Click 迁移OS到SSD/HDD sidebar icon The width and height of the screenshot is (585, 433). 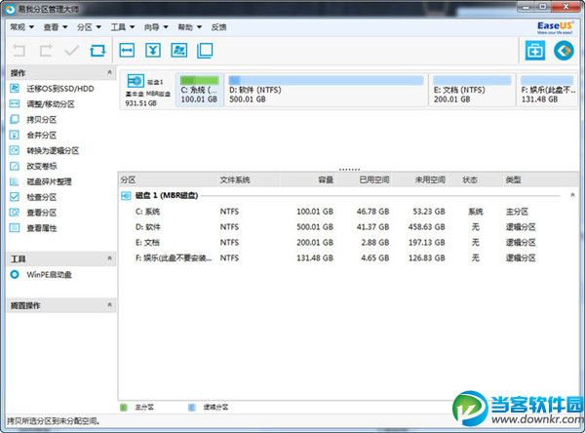click(x=15, y=89)
